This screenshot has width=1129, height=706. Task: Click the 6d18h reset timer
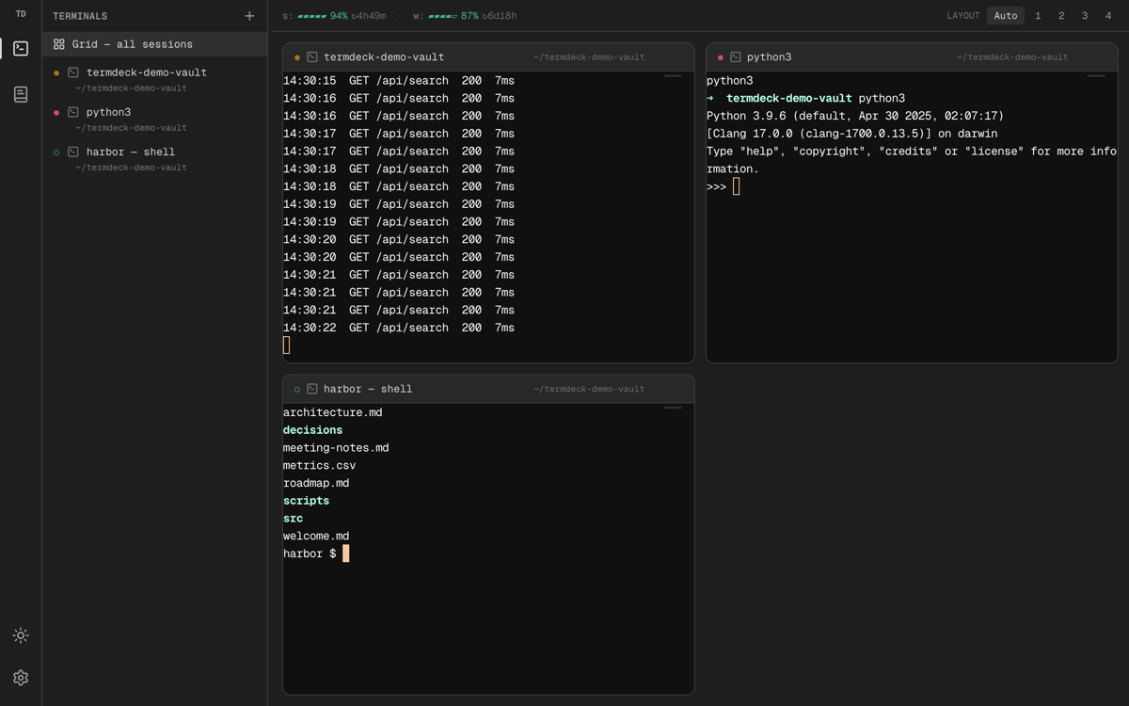pyautogui.click(x=499, y=16)
